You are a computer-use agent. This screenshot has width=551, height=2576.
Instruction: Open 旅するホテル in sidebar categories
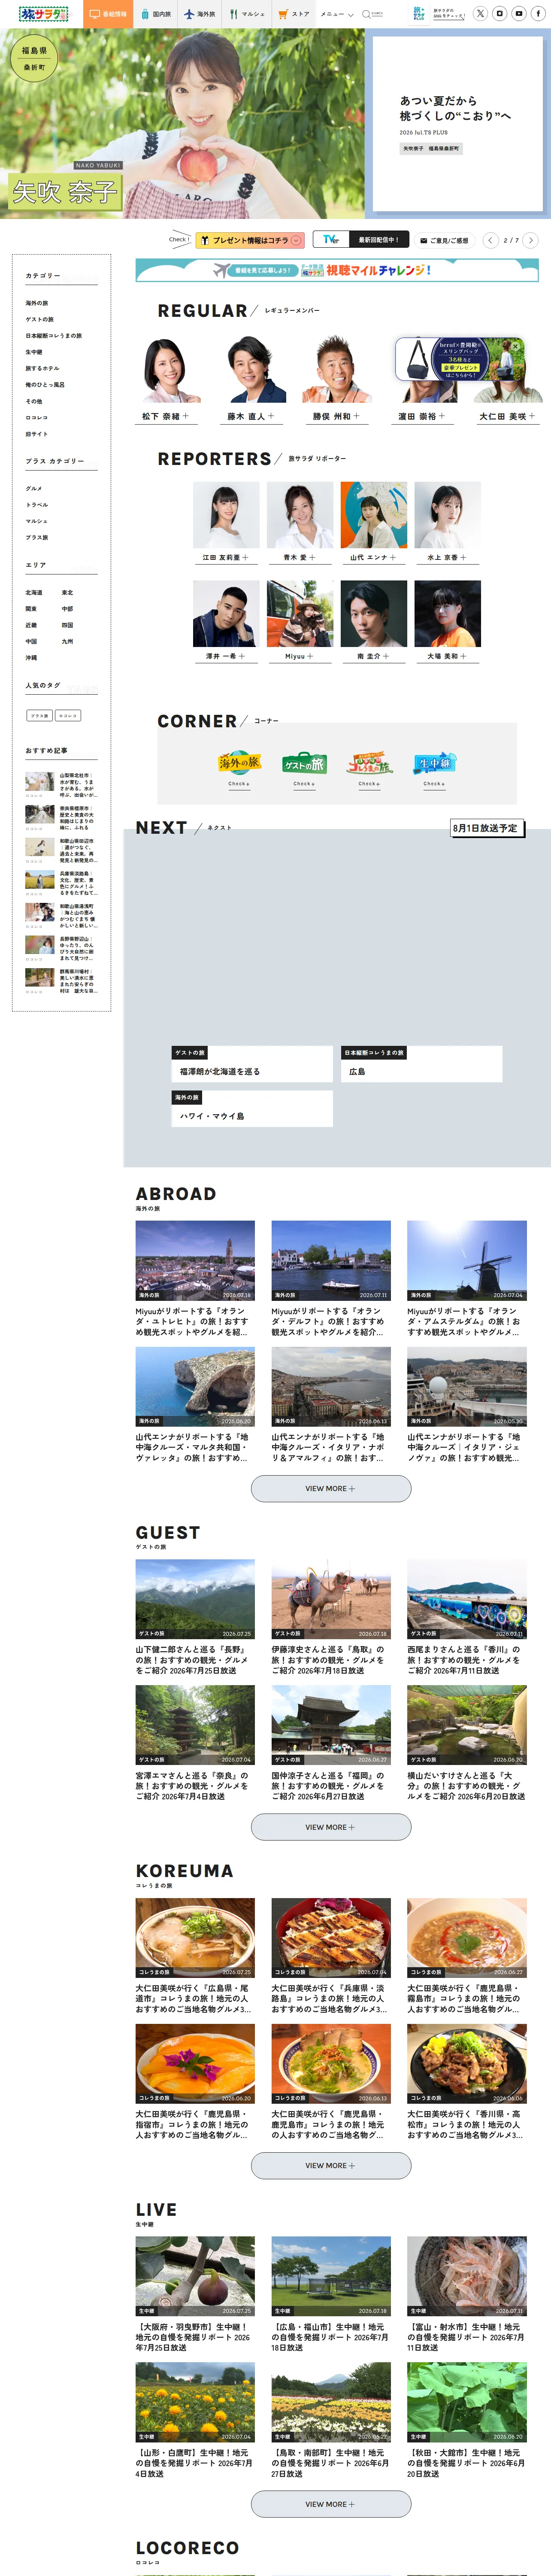click(x=42, y=368)
